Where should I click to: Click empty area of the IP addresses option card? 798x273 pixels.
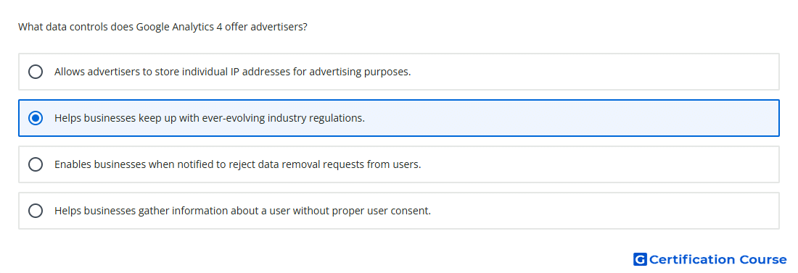(596, 72)
